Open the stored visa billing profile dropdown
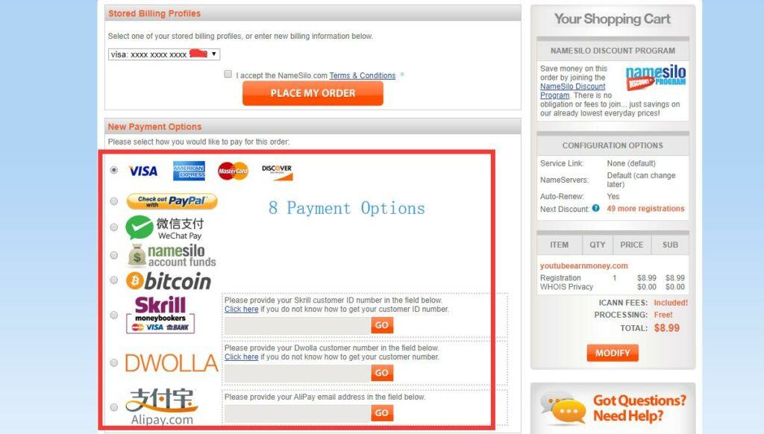The height and width of the screenshot is (434, 764). tap(164, 54)
